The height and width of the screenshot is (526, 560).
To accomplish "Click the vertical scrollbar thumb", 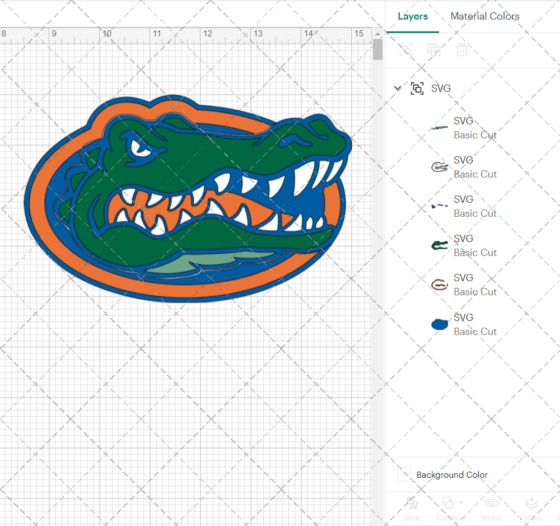I will [x=377, y=50].
